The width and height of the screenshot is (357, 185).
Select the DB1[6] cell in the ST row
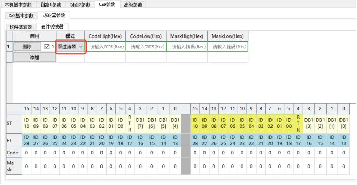[151, 123]
